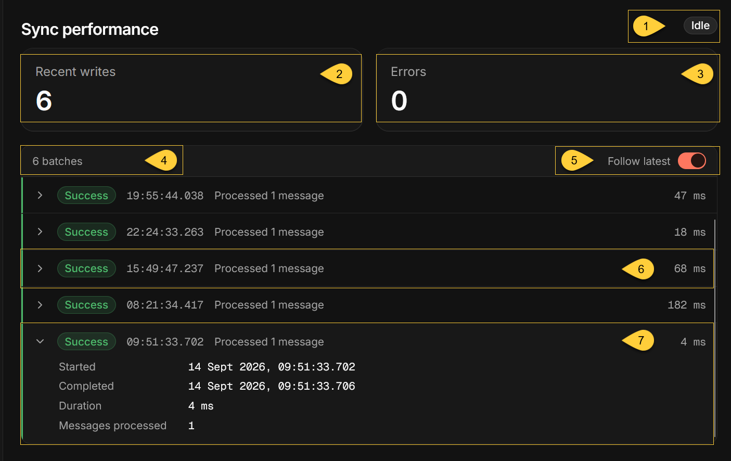Click the timestamp 08:21:34.417
Image resolution: width=731 pixels, height=461 pixels.
[x=165, y=305]
